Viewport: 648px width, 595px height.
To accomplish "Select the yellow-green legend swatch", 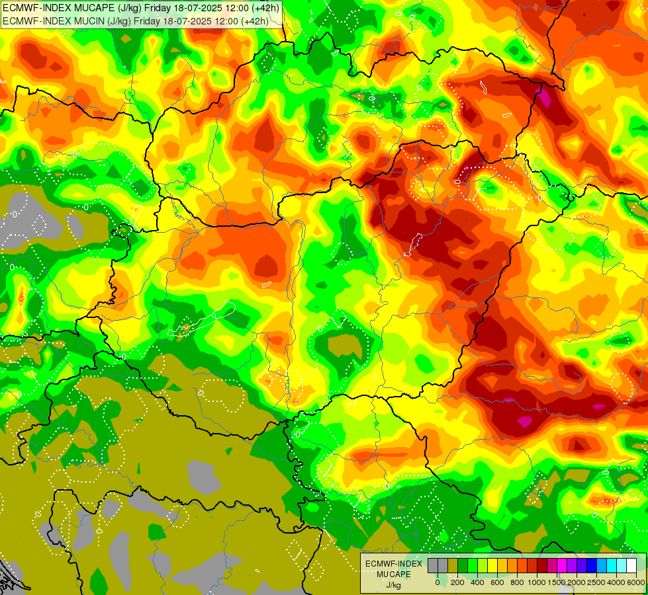I will [483, 565].
